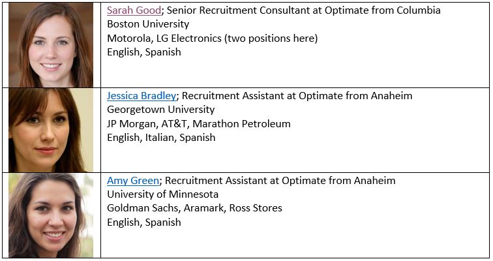
Task: Select the photo beside Sarah Good's entry
Action: 51,44
